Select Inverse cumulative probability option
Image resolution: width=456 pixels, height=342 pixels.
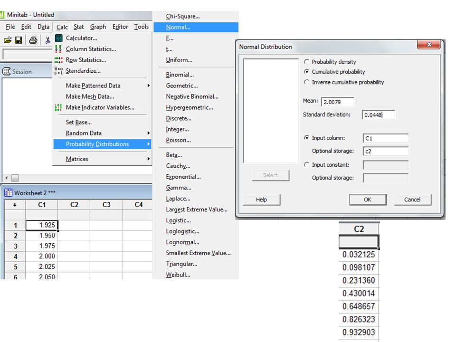(306, 82)
